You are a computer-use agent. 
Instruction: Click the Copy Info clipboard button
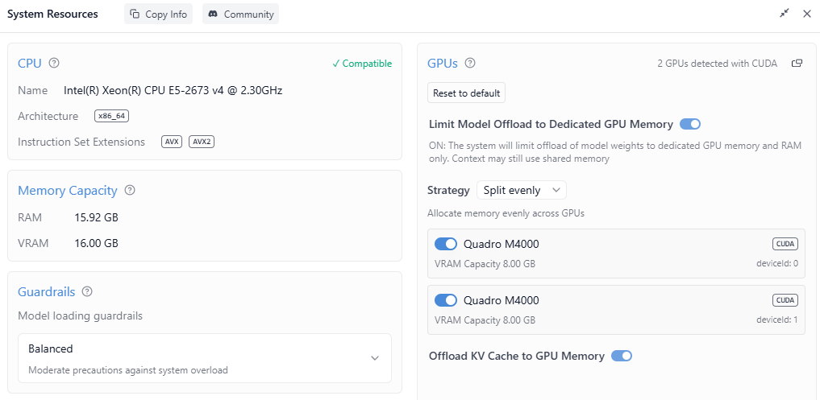[158, 14]
